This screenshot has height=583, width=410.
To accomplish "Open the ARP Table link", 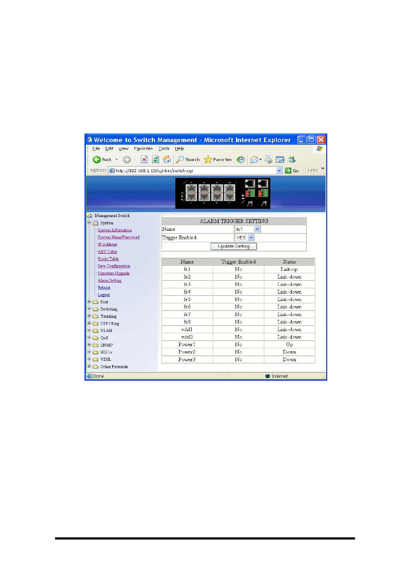I will (107, 251).
